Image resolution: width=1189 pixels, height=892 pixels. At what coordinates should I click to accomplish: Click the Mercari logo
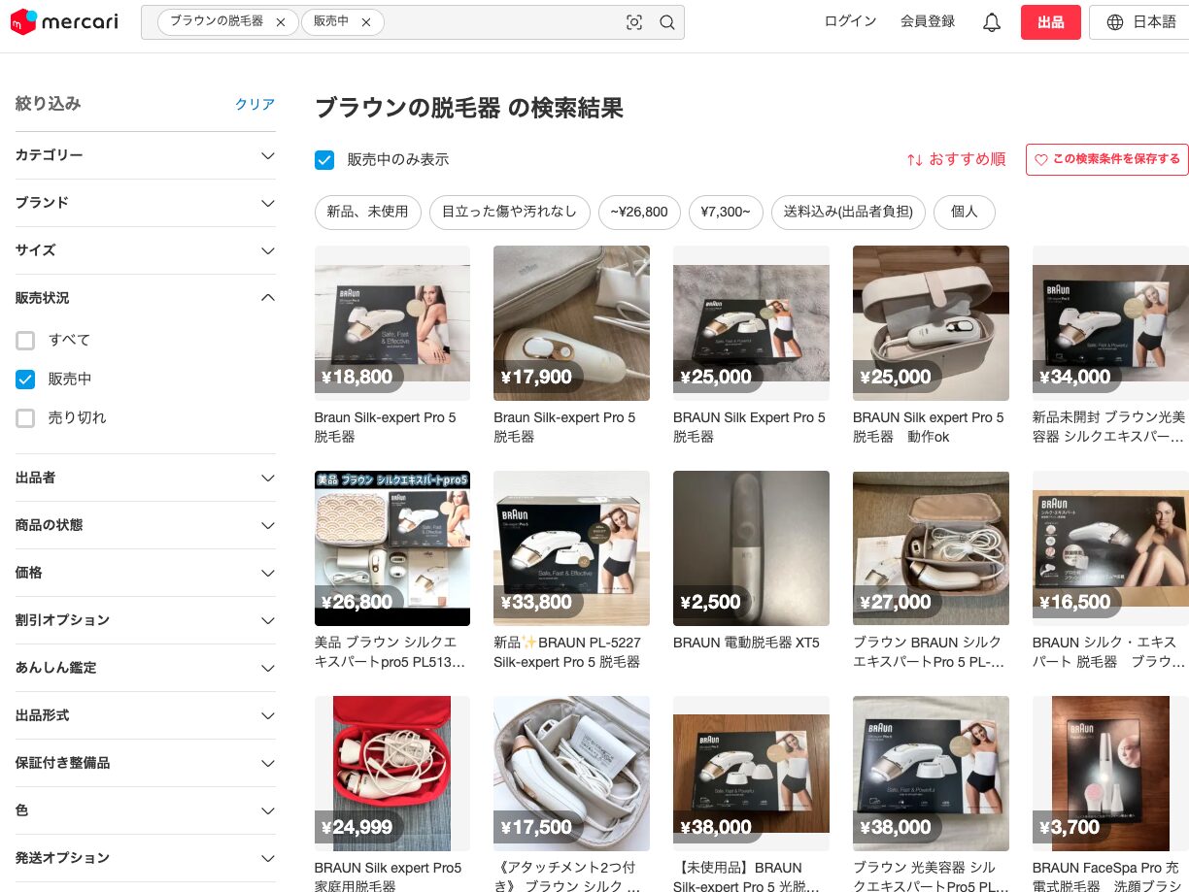(x=64, y=21)
